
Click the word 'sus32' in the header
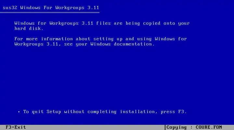(x=10, y=7)
